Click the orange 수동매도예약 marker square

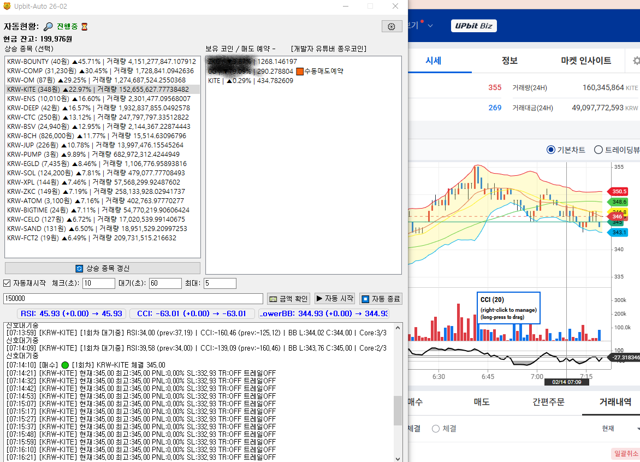pyautogui.click(x=299, y=72)
